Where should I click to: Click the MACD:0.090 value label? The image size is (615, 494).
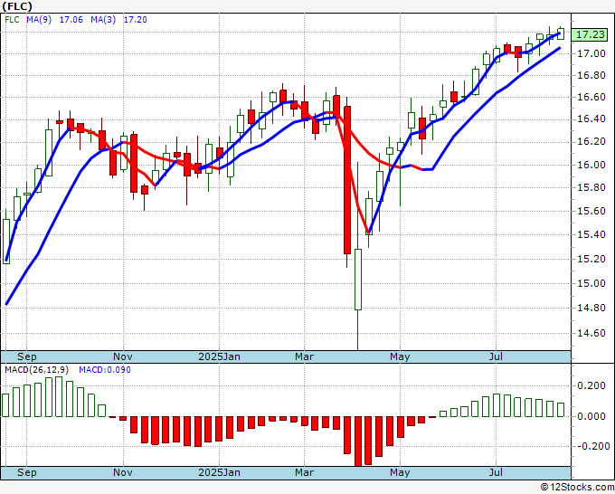[105, 370]
